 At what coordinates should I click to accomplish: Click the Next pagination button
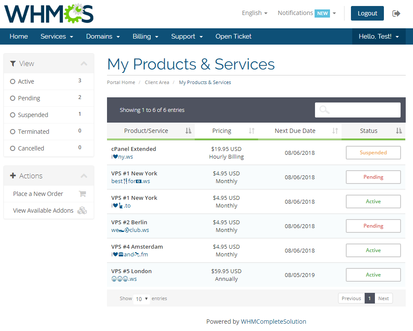(x=383, y=298)
